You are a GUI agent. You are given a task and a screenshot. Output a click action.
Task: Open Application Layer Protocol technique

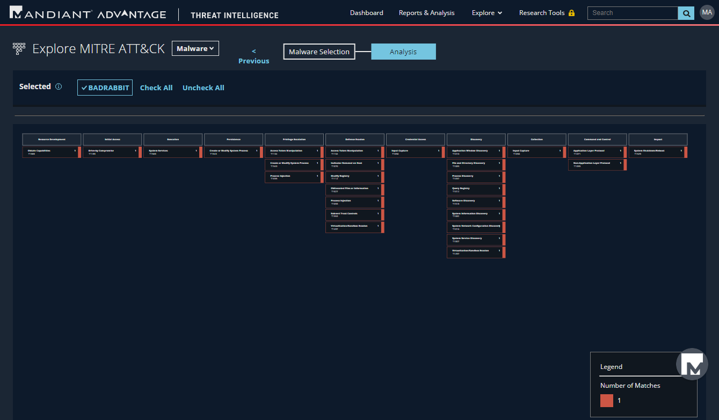[598, 152]
